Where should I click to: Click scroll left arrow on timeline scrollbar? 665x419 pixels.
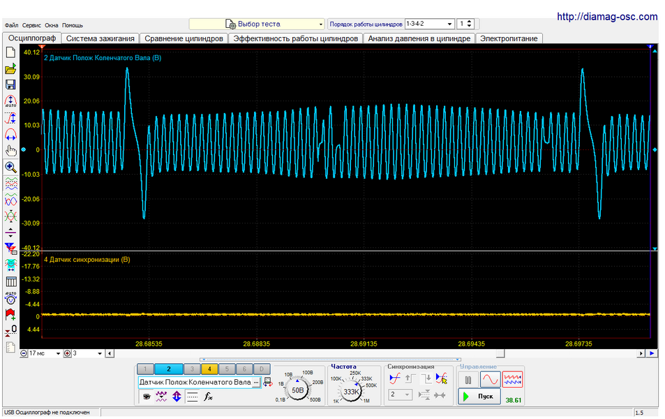pyautogui.click(x=110, y=353)
